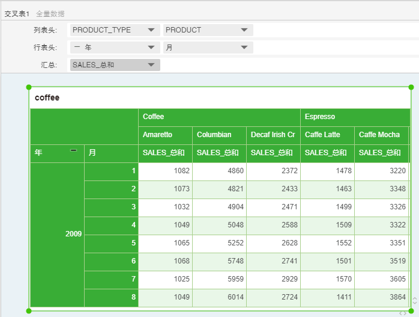Click the vertical scroll down chevron

pyautogui.click(x=415, y=304)
